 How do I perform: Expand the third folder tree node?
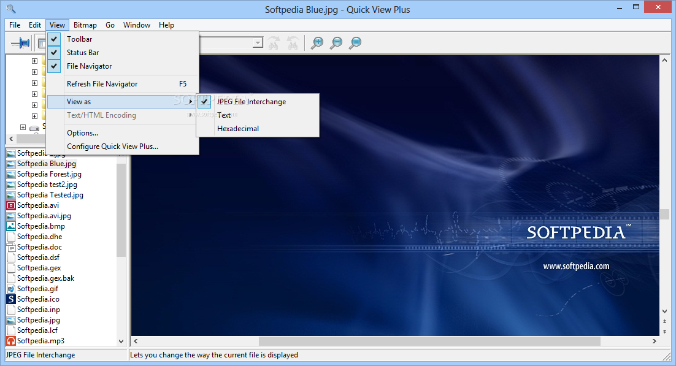34,83
